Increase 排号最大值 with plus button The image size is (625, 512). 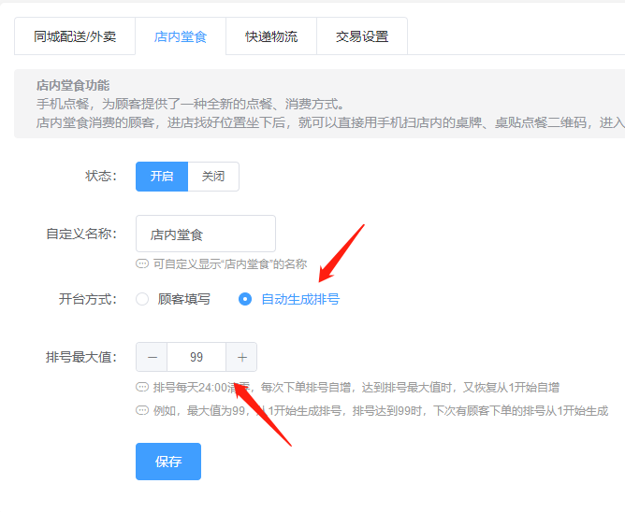242,357
